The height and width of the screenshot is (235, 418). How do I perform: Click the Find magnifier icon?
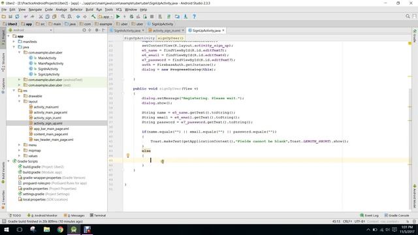[63, 16]
